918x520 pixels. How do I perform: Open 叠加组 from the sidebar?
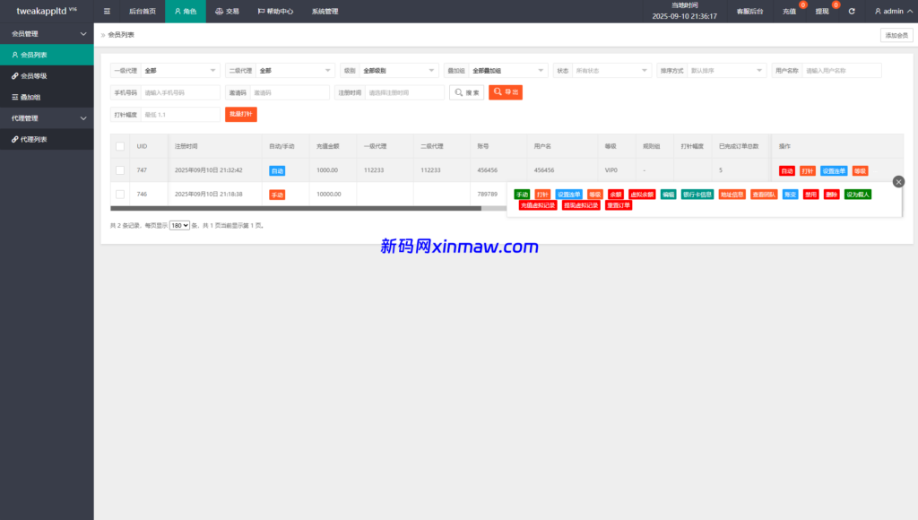(32, 96)
